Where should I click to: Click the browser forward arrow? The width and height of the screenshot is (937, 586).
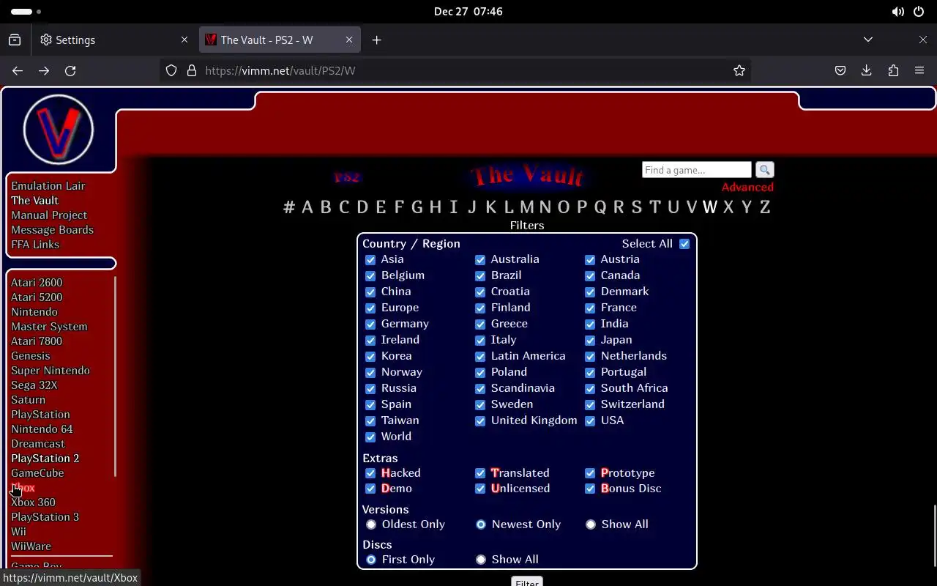pos(44,70)
